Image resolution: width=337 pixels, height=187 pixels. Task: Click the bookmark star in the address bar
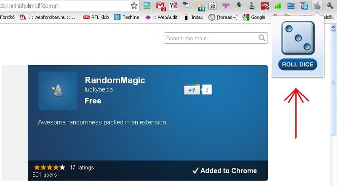[x=134, y=5]
